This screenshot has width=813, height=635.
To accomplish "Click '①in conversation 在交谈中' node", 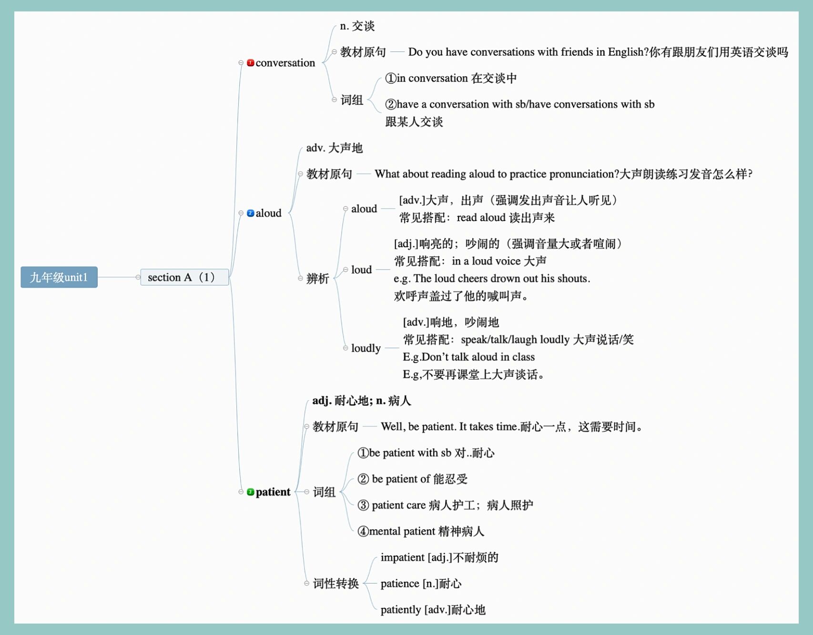I will 451,78.
